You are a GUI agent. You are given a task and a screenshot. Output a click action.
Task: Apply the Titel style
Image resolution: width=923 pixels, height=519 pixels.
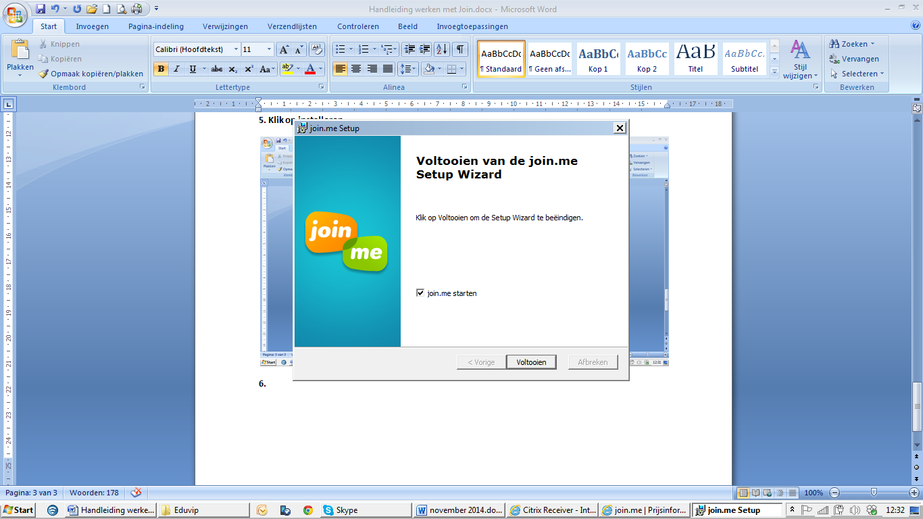pyautogui.click(x=695, y=59)
